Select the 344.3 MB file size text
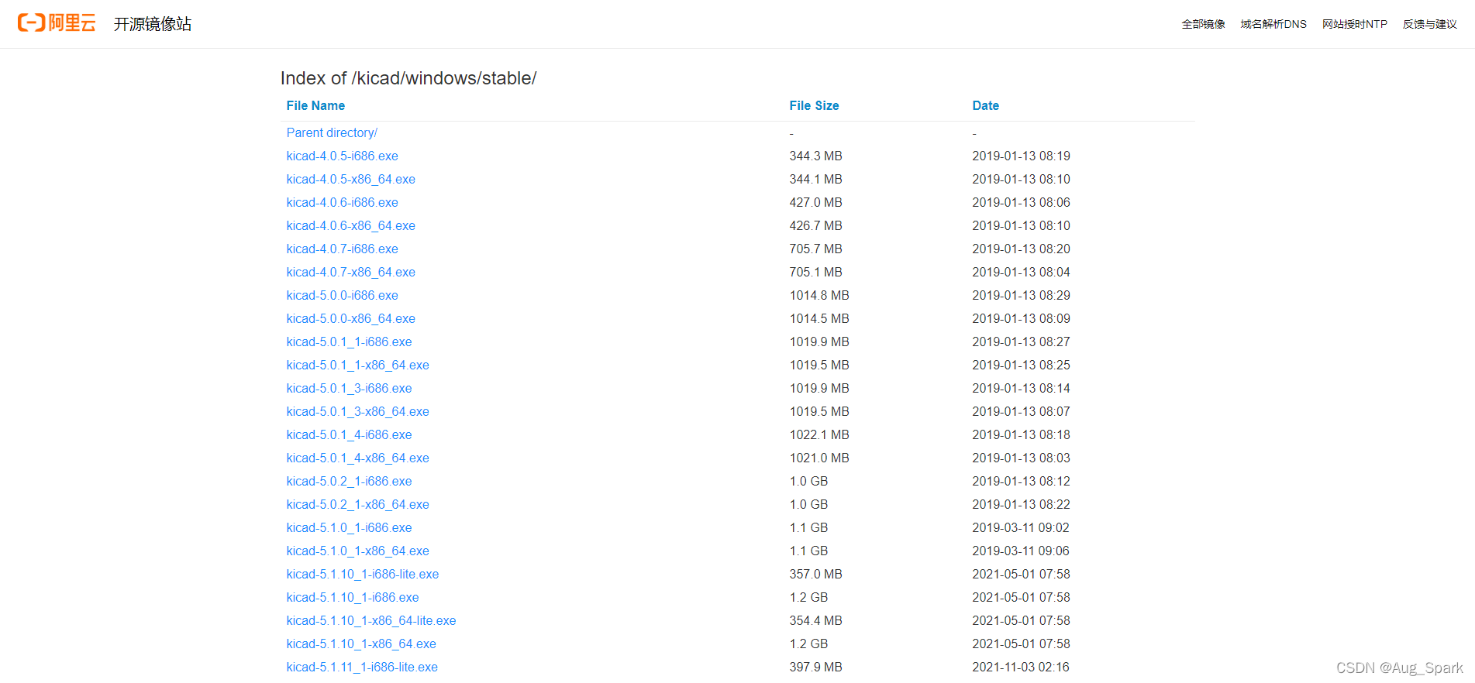1475x683 pixels. 815,156
